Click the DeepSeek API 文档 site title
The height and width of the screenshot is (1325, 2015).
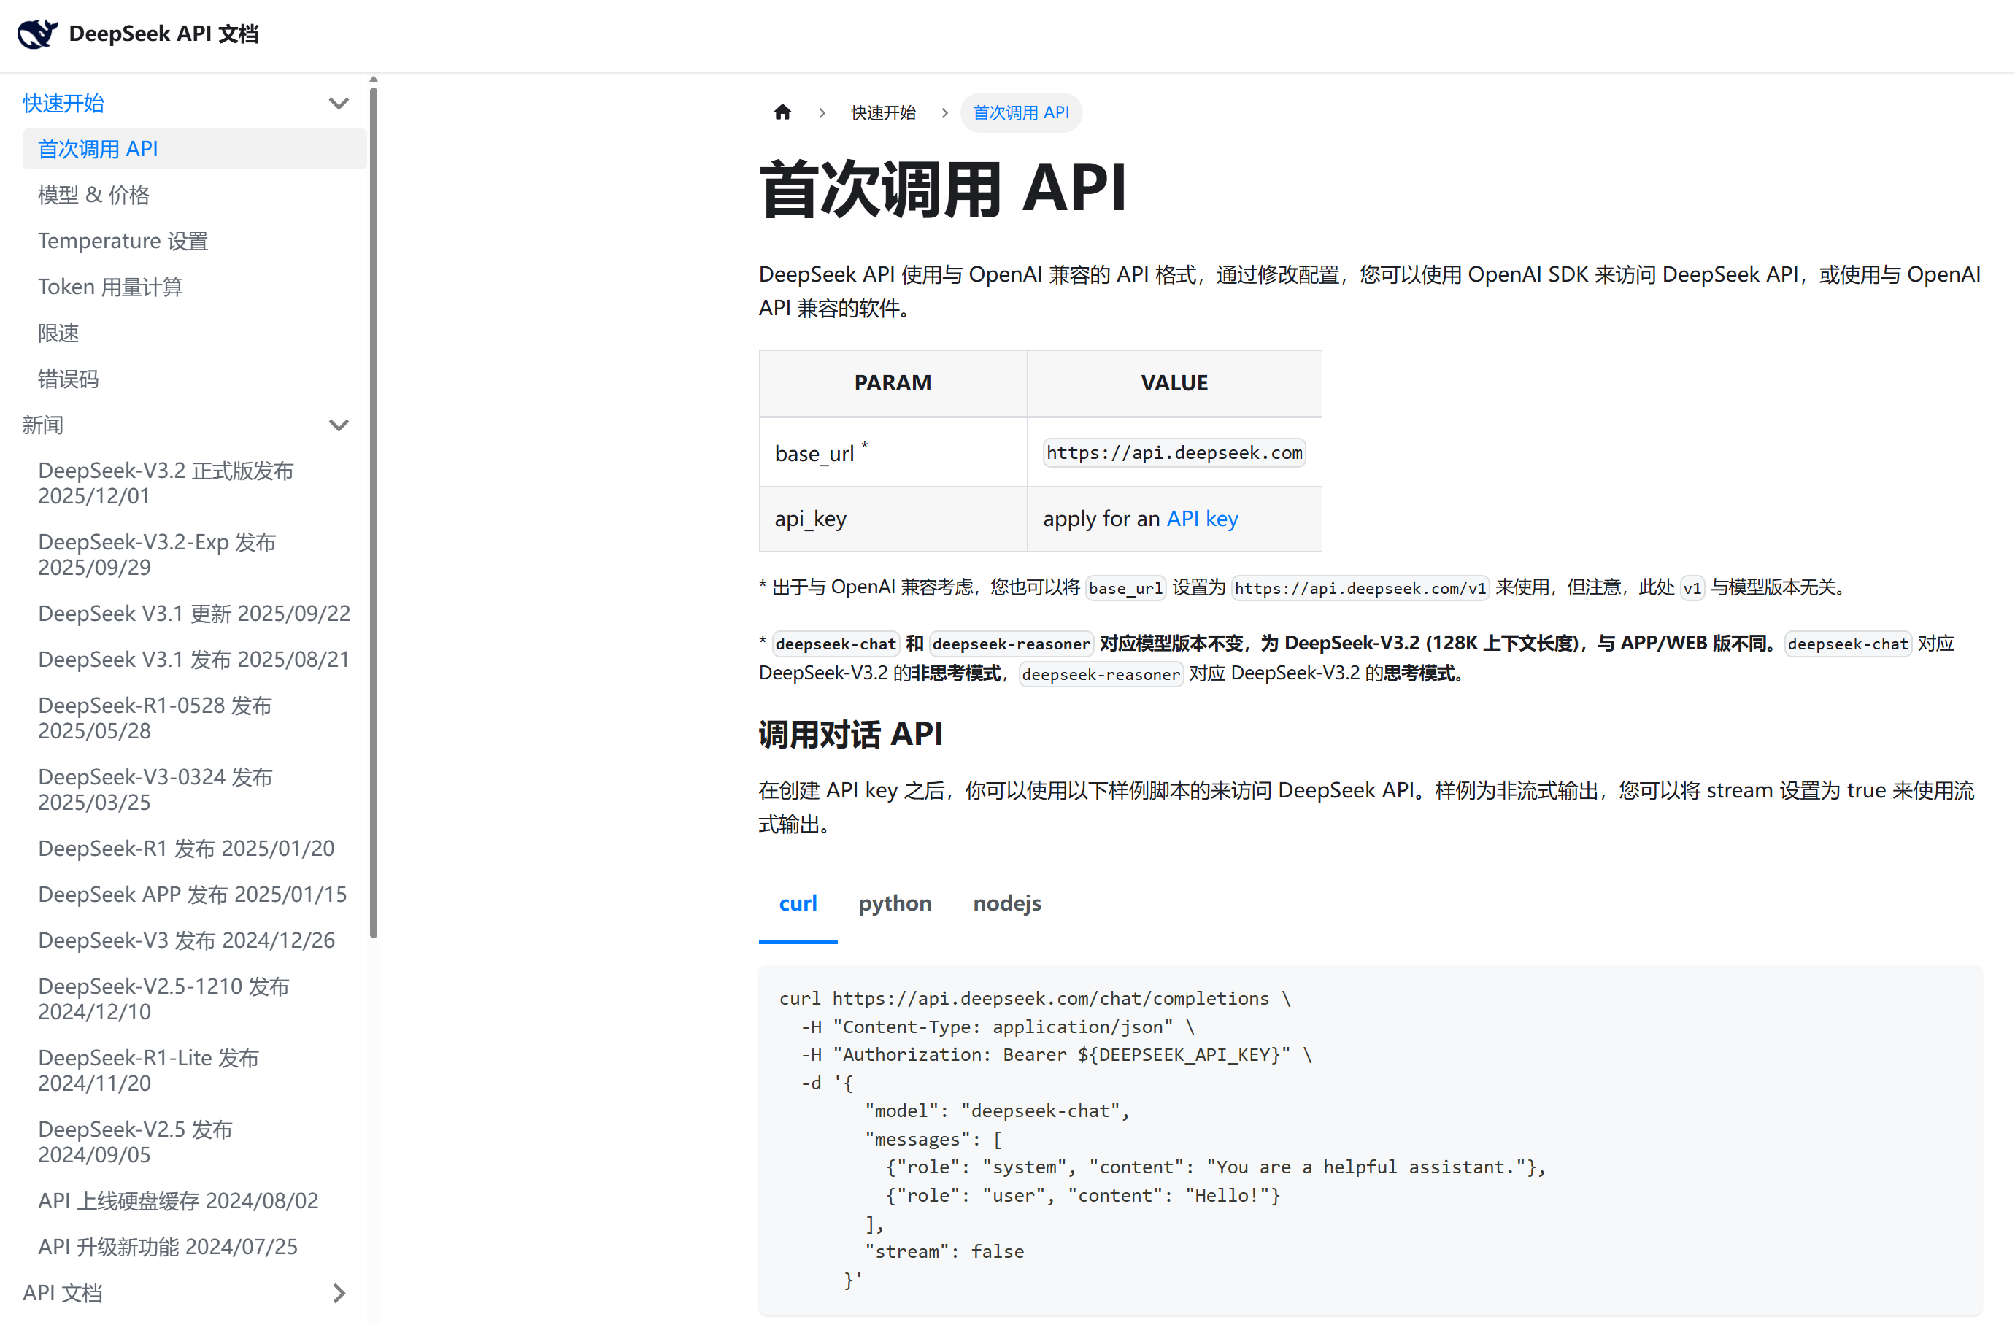(x=163, y=34)
